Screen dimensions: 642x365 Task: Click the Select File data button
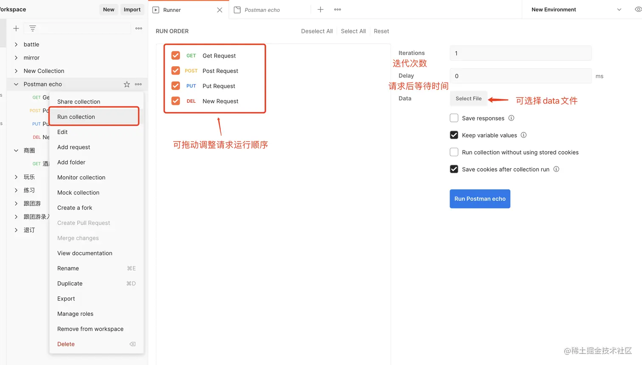468,98
